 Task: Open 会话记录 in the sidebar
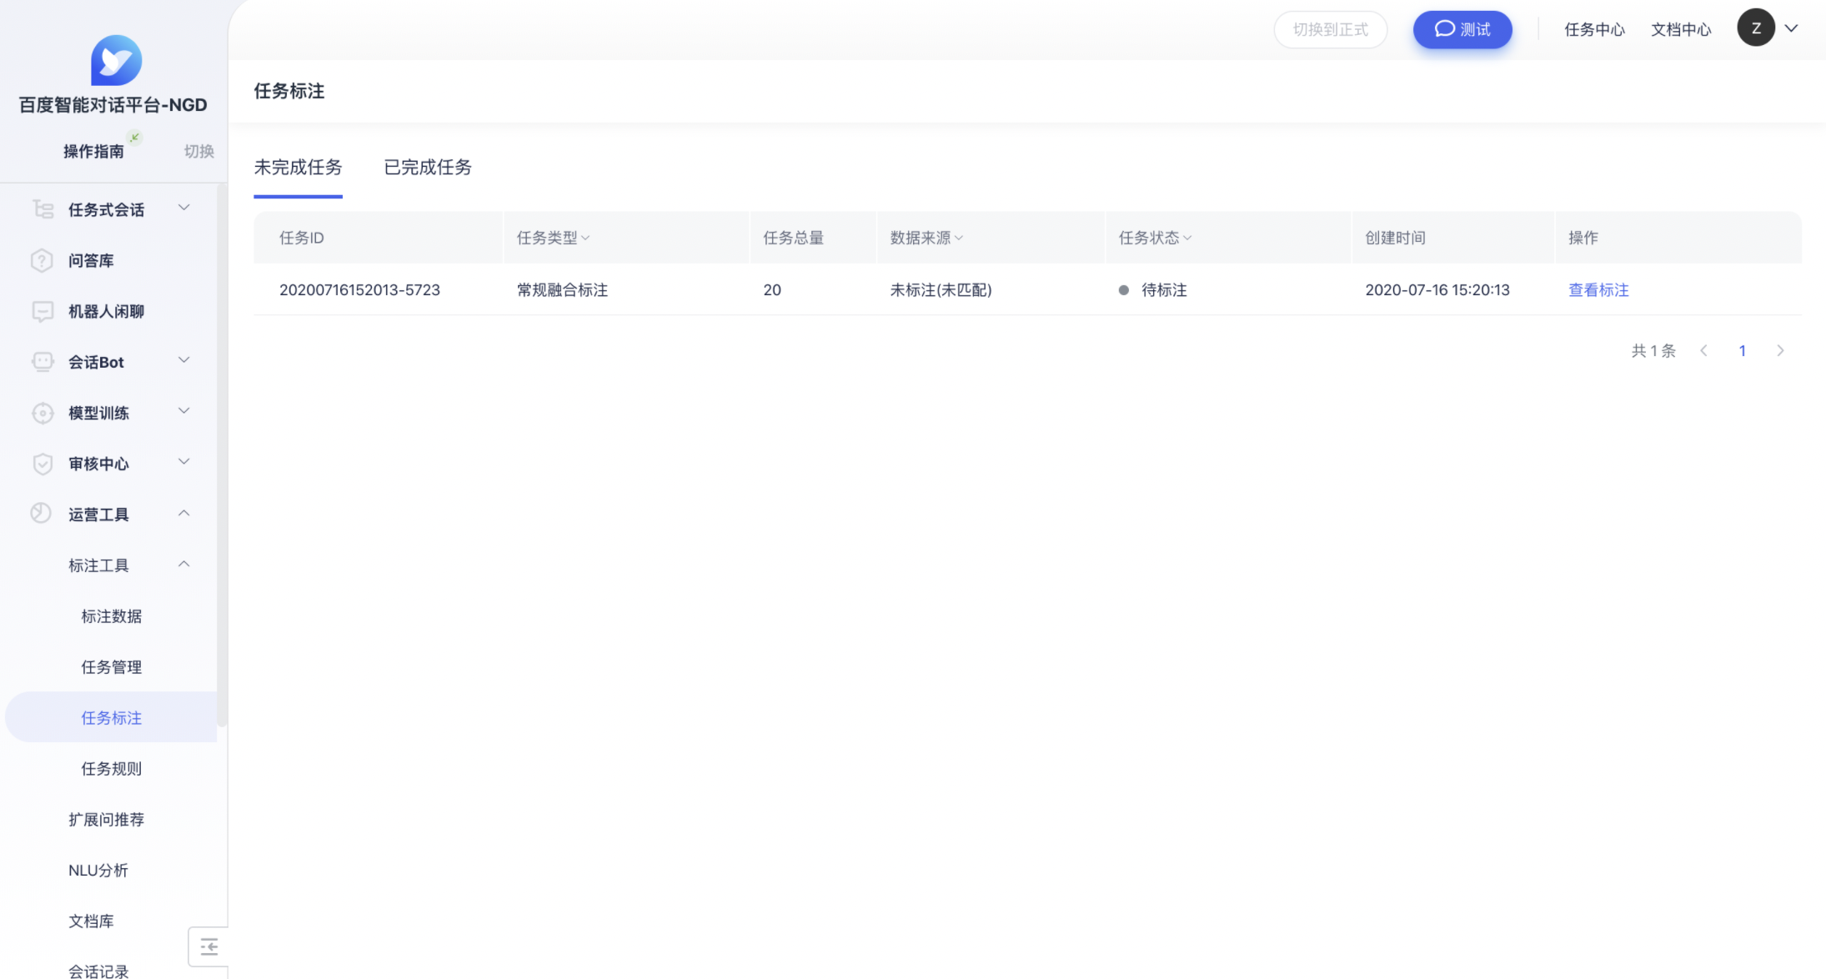[98, 971]
